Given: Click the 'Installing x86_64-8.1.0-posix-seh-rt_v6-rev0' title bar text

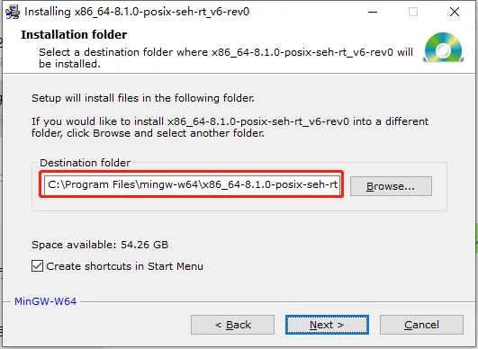Looking at the screenshot, I should (x=137, y=12).
